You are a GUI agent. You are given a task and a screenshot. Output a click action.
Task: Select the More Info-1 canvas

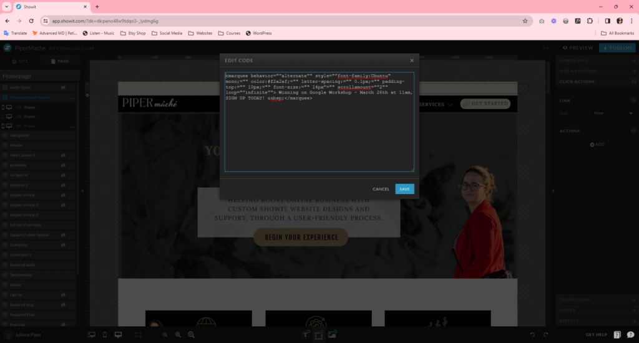[38, 254]
